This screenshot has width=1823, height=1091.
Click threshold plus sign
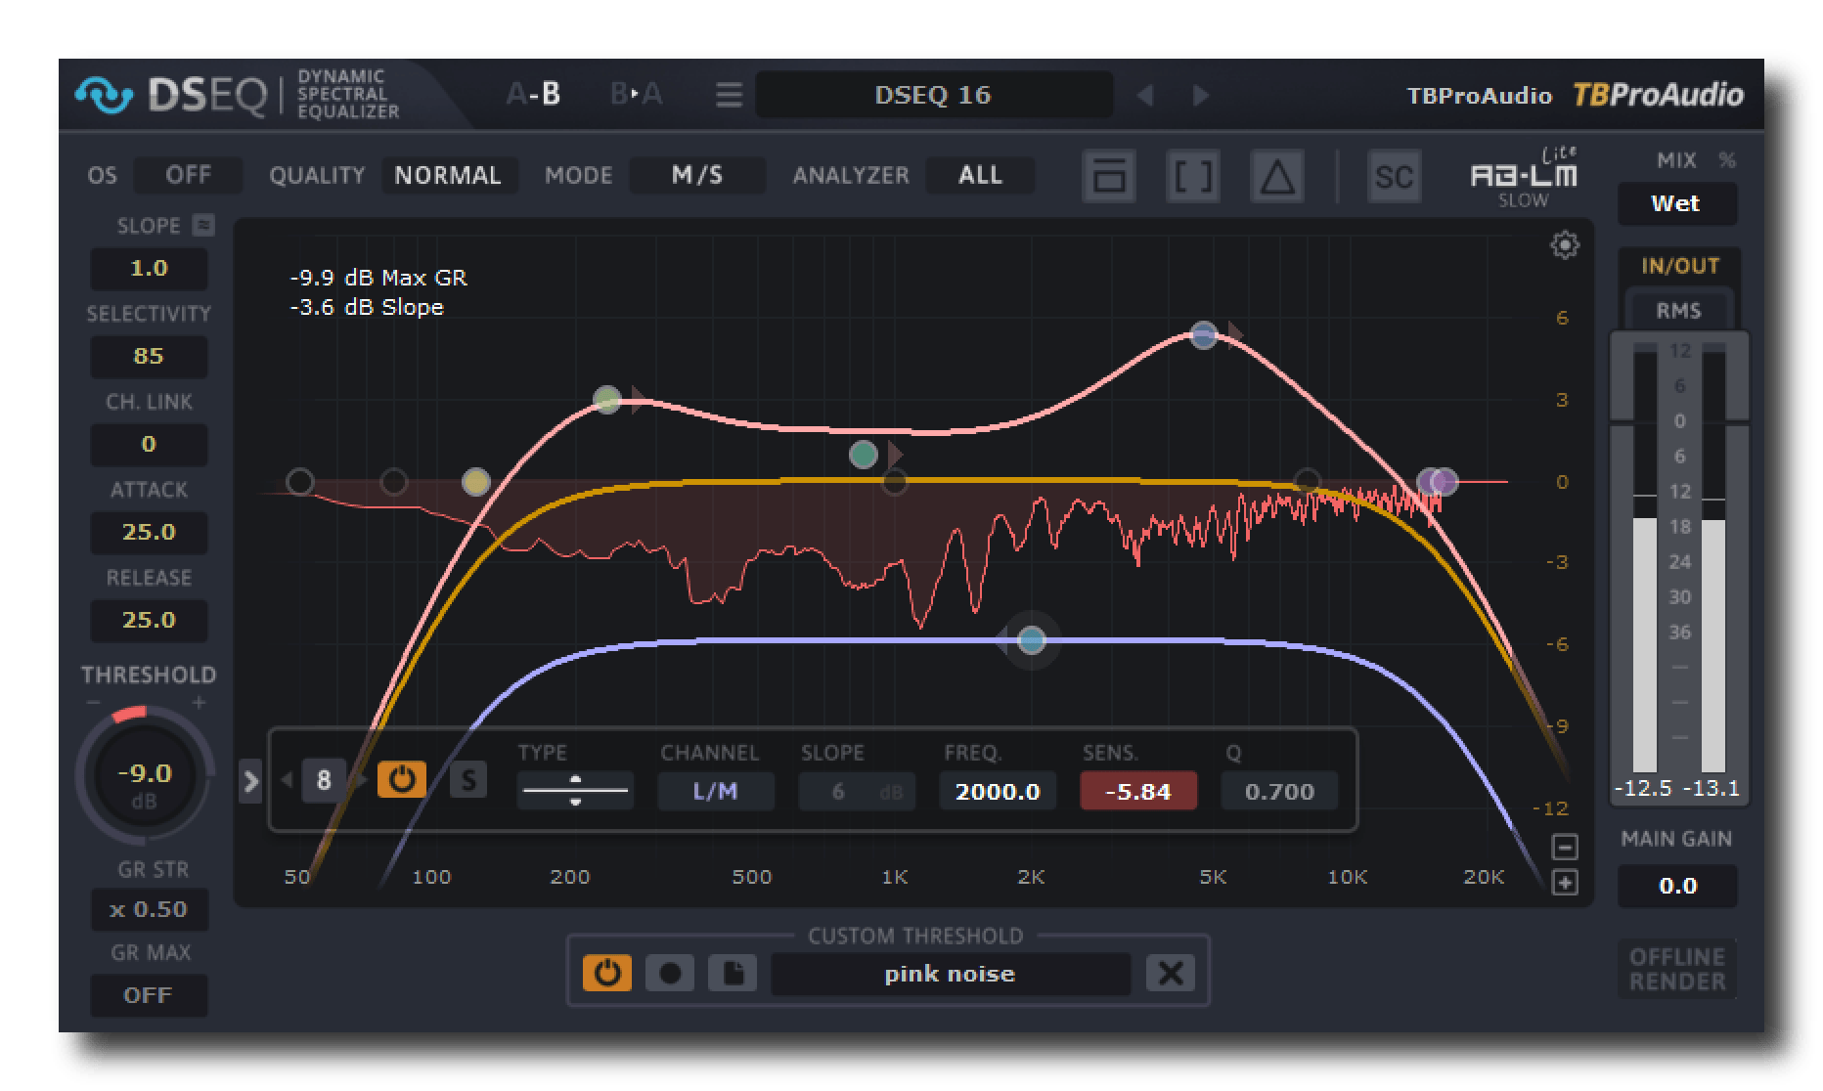click(199, 702)
